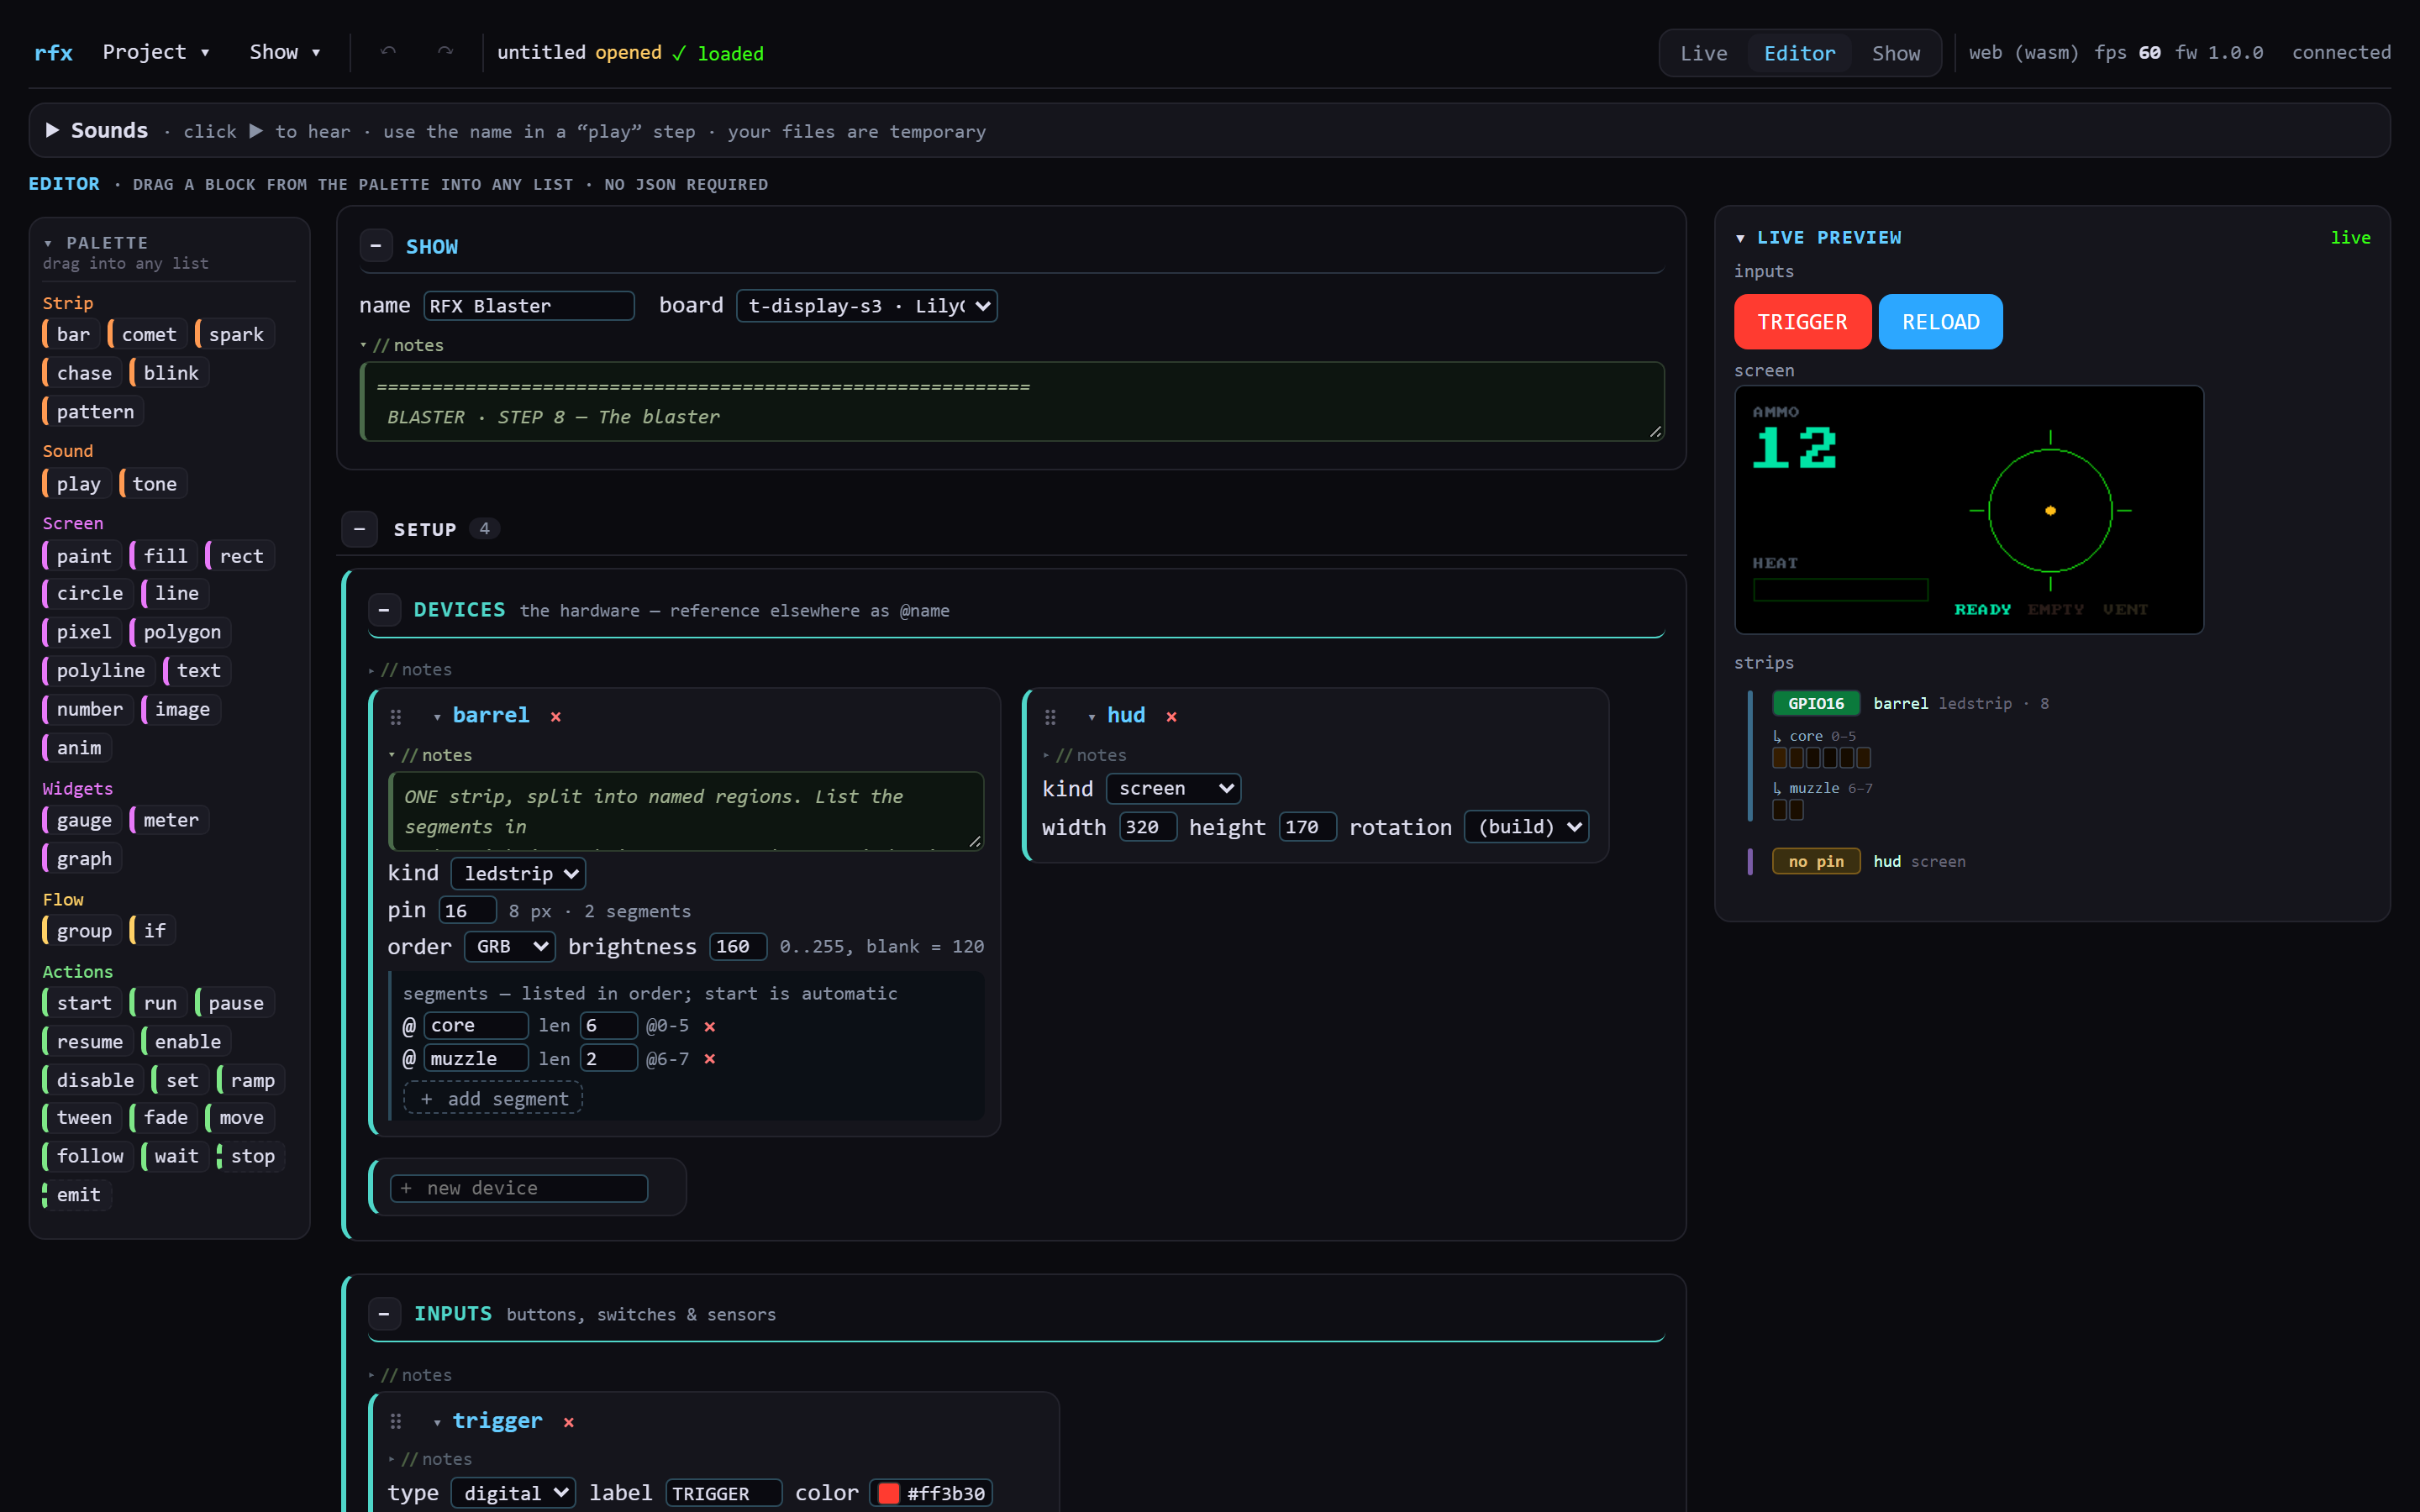This screenshot has width=2420, height=1512.
Task: Delete the muzzle segment row
Action: [x=709, y=1059]
